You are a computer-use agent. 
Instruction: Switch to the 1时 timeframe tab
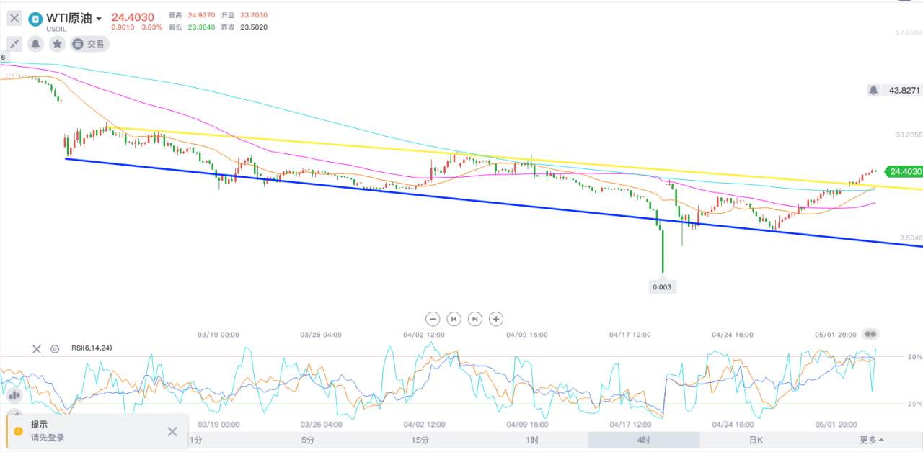[532, 440]
